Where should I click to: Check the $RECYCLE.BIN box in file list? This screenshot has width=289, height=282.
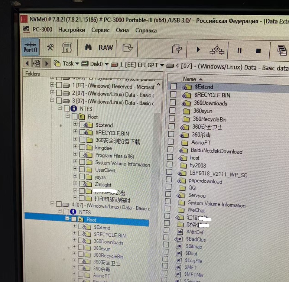173,94
